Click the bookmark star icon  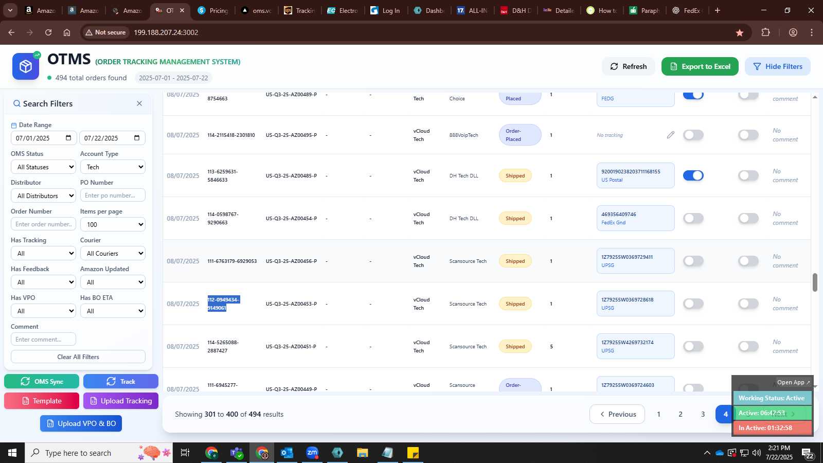click(x=740, y=32)
